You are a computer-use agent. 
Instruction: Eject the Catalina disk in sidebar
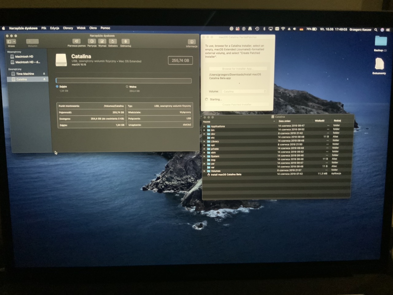click(44, 79)
